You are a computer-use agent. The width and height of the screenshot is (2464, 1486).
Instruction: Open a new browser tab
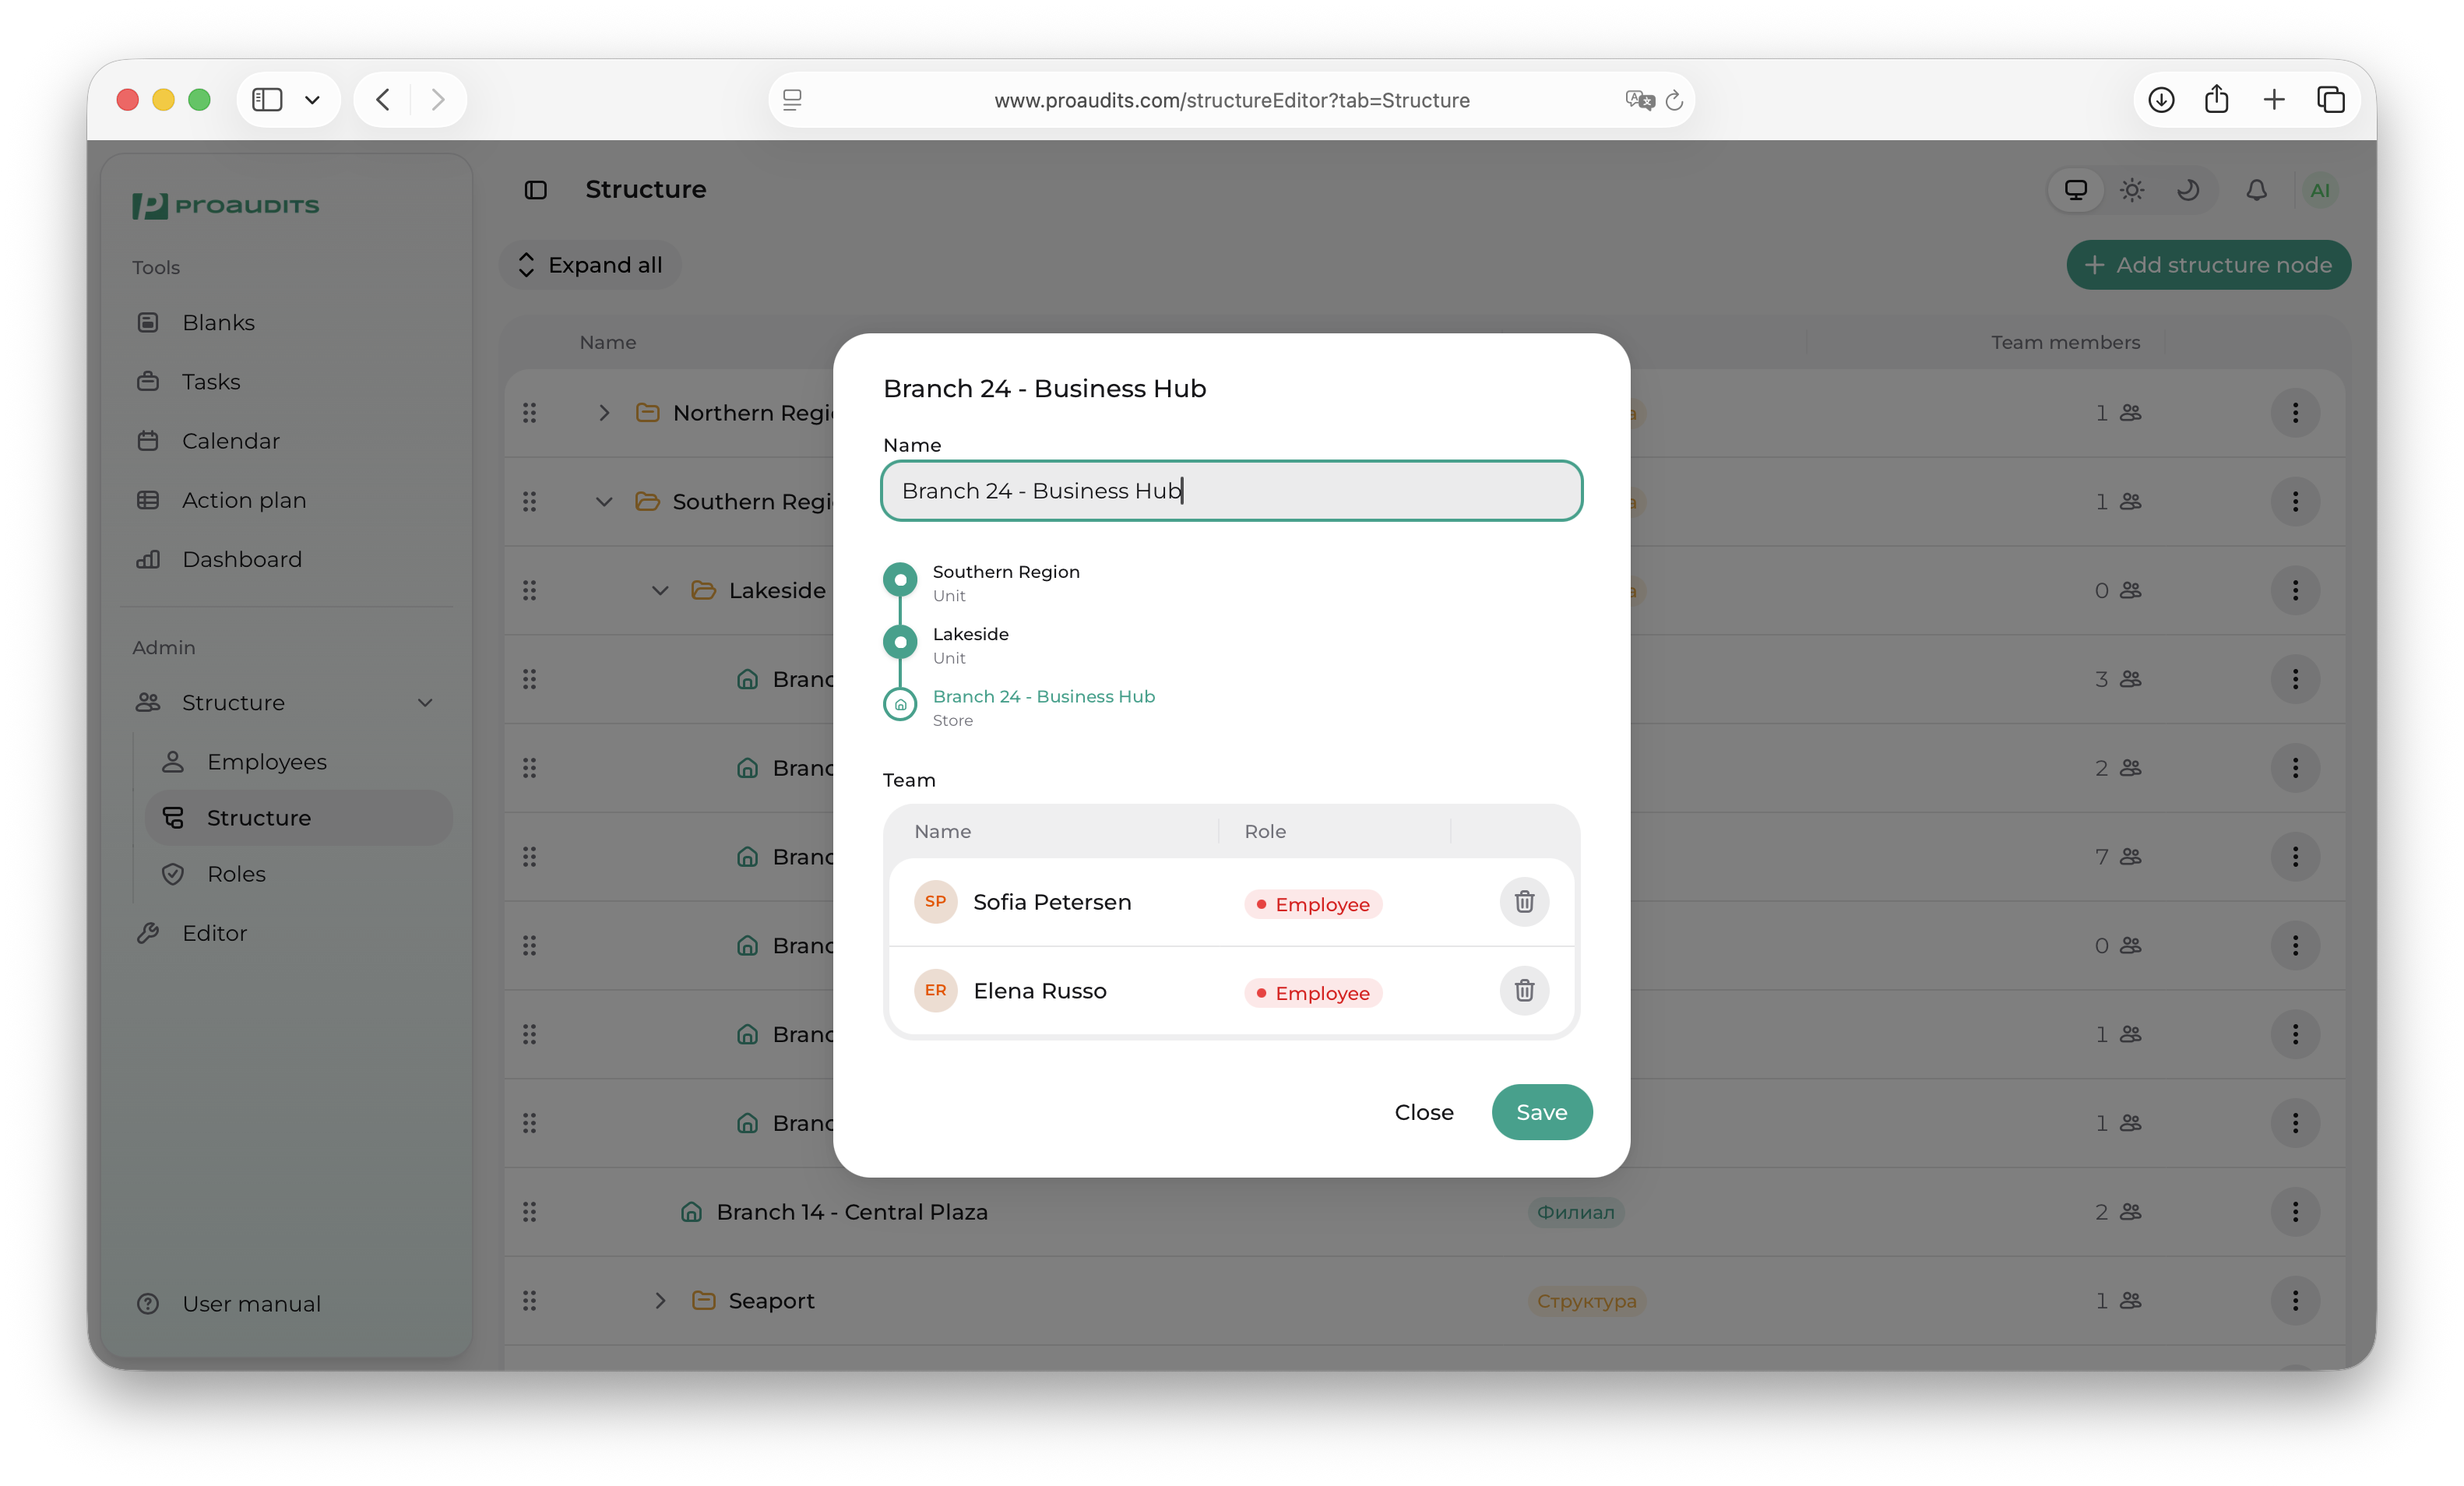[2274, 99]
